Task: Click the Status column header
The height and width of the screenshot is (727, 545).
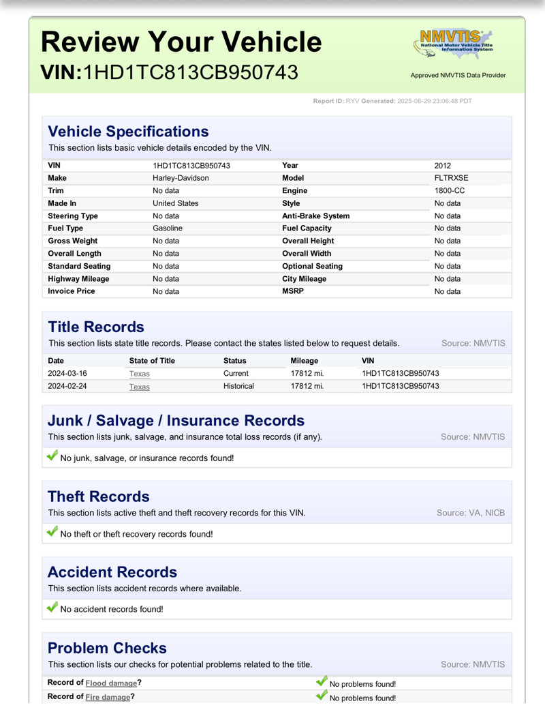Action: click(x=235, y=361)
